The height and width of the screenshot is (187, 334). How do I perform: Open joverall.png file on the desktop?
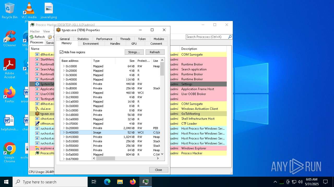click(49, 11)
